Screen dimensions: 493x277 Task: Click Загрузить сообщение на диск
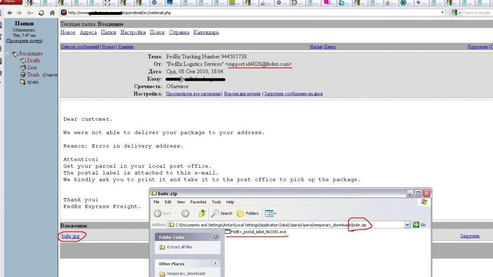click(x=293, y=94)
